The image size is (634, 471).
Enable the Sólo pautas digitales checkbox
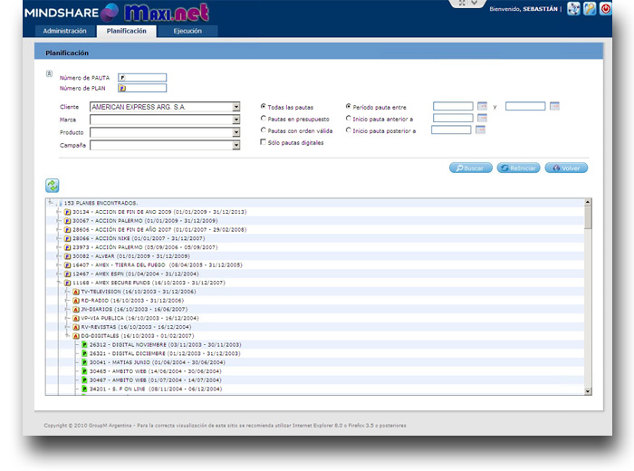[x=264, y=142]
